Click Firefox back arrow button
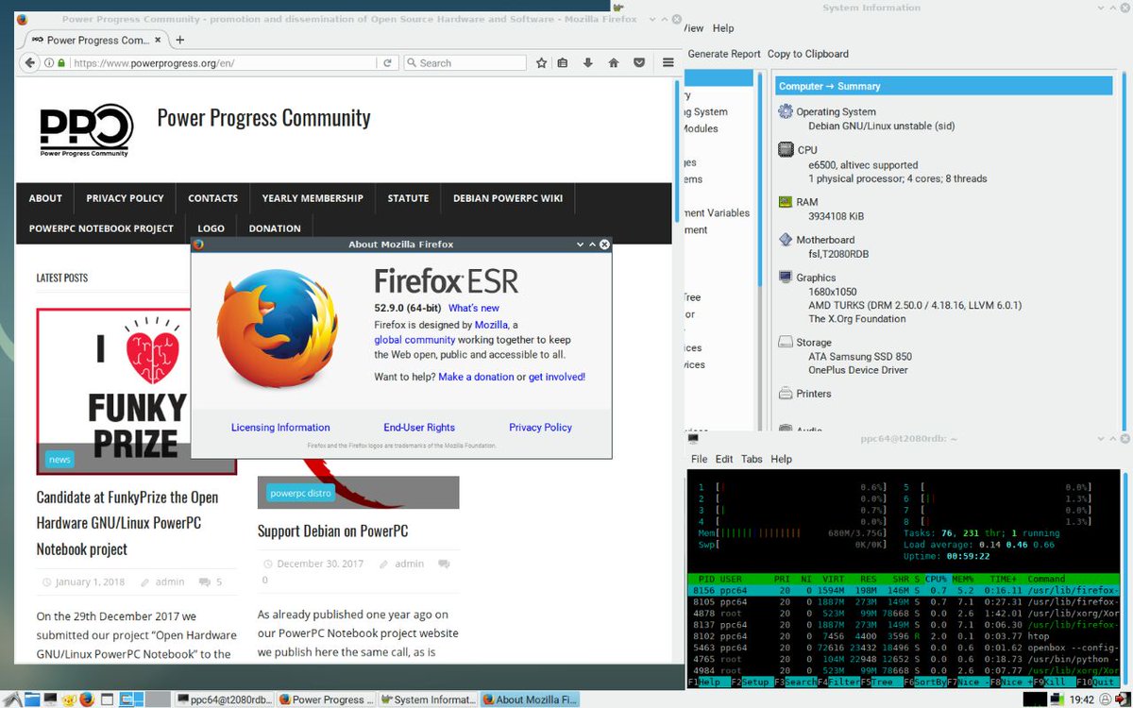1133x708 pixels. tap(29, 63)
